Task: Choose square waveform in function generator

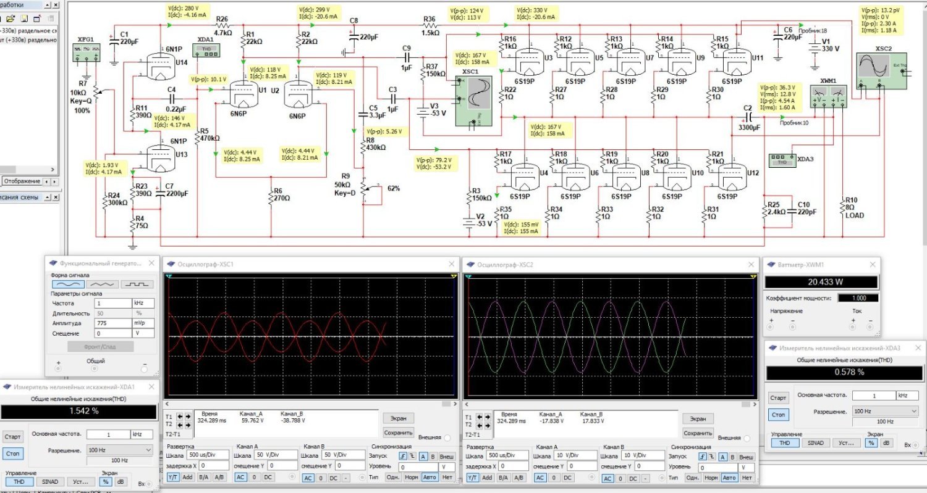Action: 137,284
